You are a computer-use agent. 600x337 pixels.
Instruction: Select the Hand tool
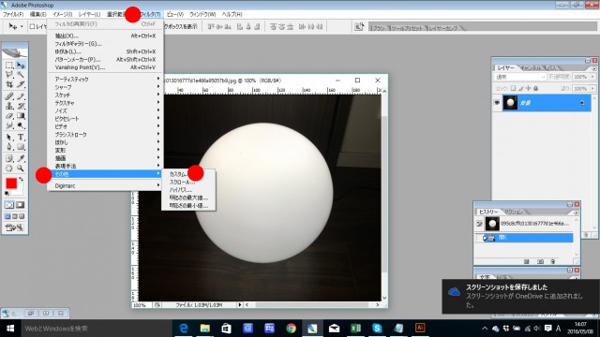click(x=9, y=168)
